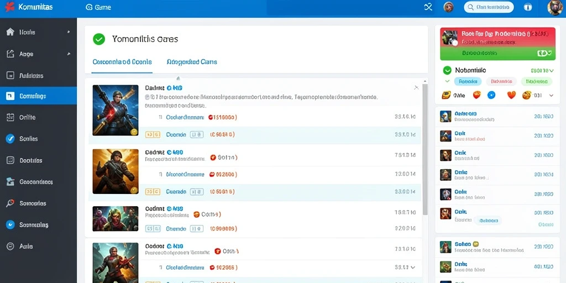Open the blue soldier with rifle cover image
566x283 pixels.
coord(116,110)
